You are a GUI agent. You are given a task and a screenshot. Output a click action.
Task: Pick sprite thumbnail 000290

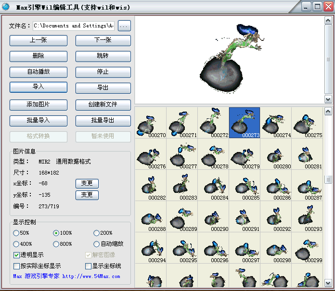[213, 216]
